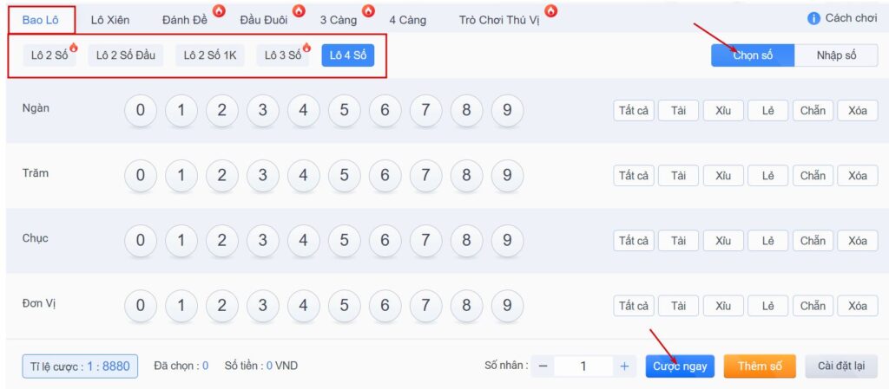Viewport: 889px width, 389px height.
Task: Select Tất cả in Trăm row
Action: (x=634, y=175)
